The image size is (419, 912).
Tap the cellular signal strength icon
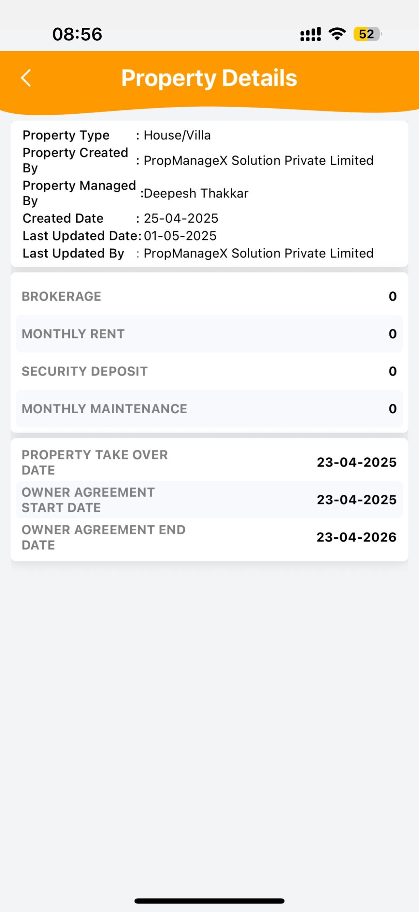click(x=310, y=34)
